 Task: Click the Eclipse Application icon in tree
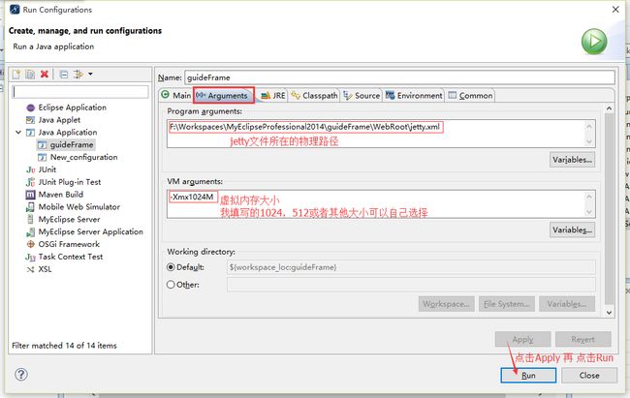pyautogui.click(x=31, y=107)
